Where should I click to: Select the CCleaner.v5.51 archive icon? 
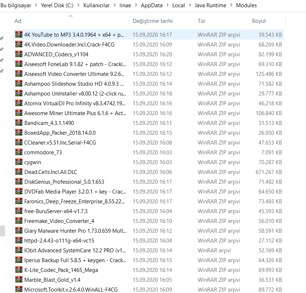coord(19,142)
